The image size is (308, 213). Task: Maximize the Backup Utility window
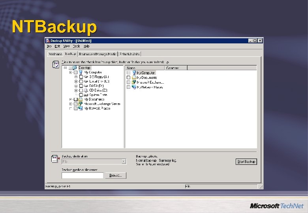[x=255, y=41]
